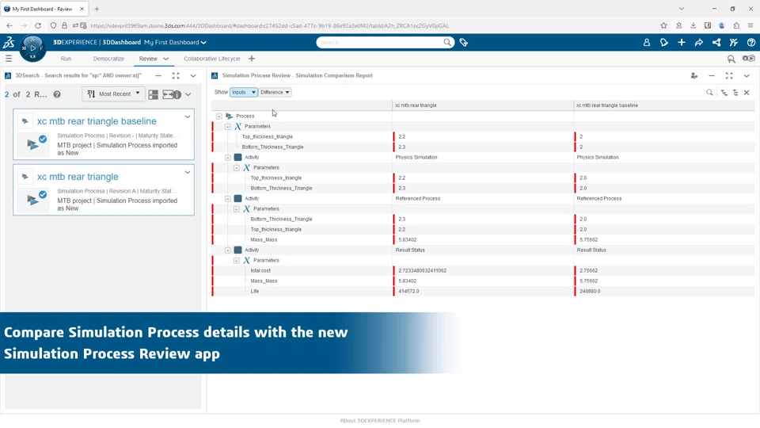Maximize the 3DSearch widget
The height and width of the screenshot is (428, 760).
(176, 76)
